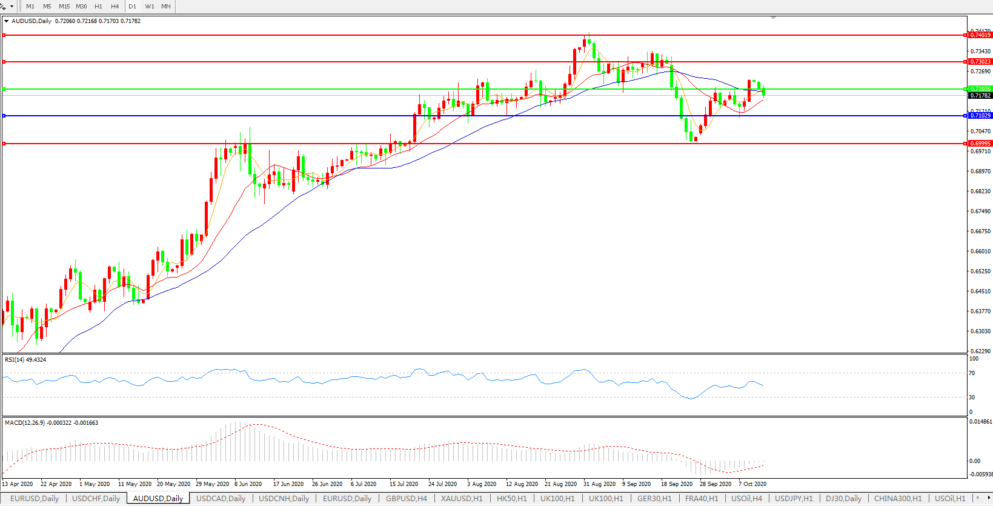The image size is (993, 506).
Task: Click the RSI(14) indicator label
Action: click(25, 360)
